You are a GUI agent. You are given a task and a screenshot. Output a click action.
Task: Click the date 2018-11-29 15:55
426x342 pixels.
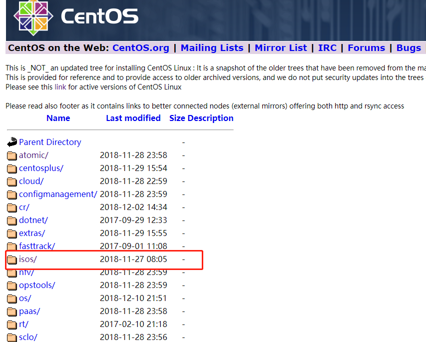133,233
